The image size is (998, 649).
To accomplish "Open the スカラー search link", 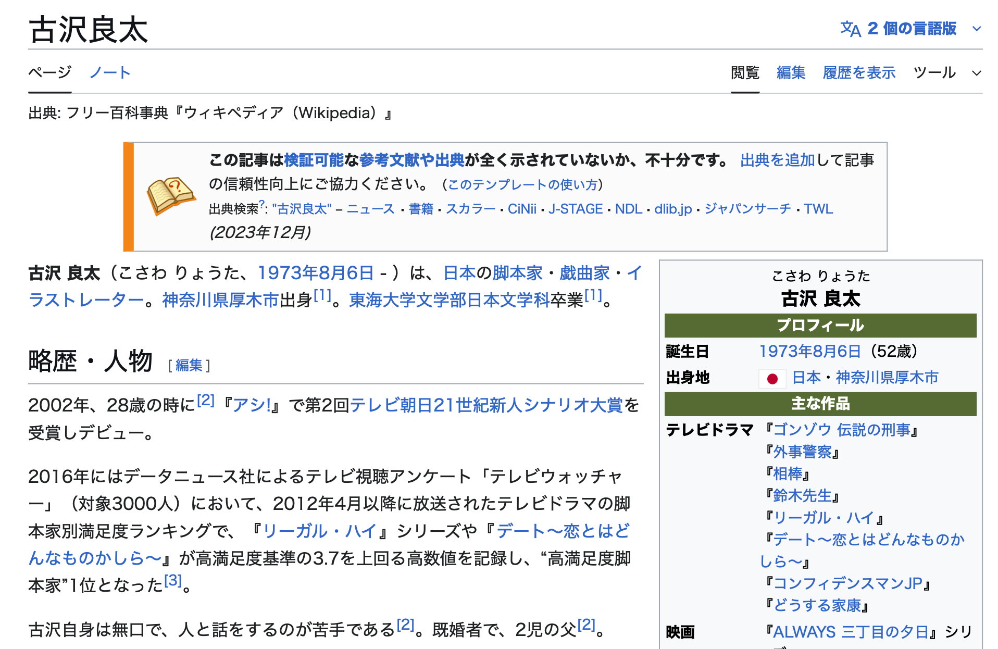I will click(470, 209).
